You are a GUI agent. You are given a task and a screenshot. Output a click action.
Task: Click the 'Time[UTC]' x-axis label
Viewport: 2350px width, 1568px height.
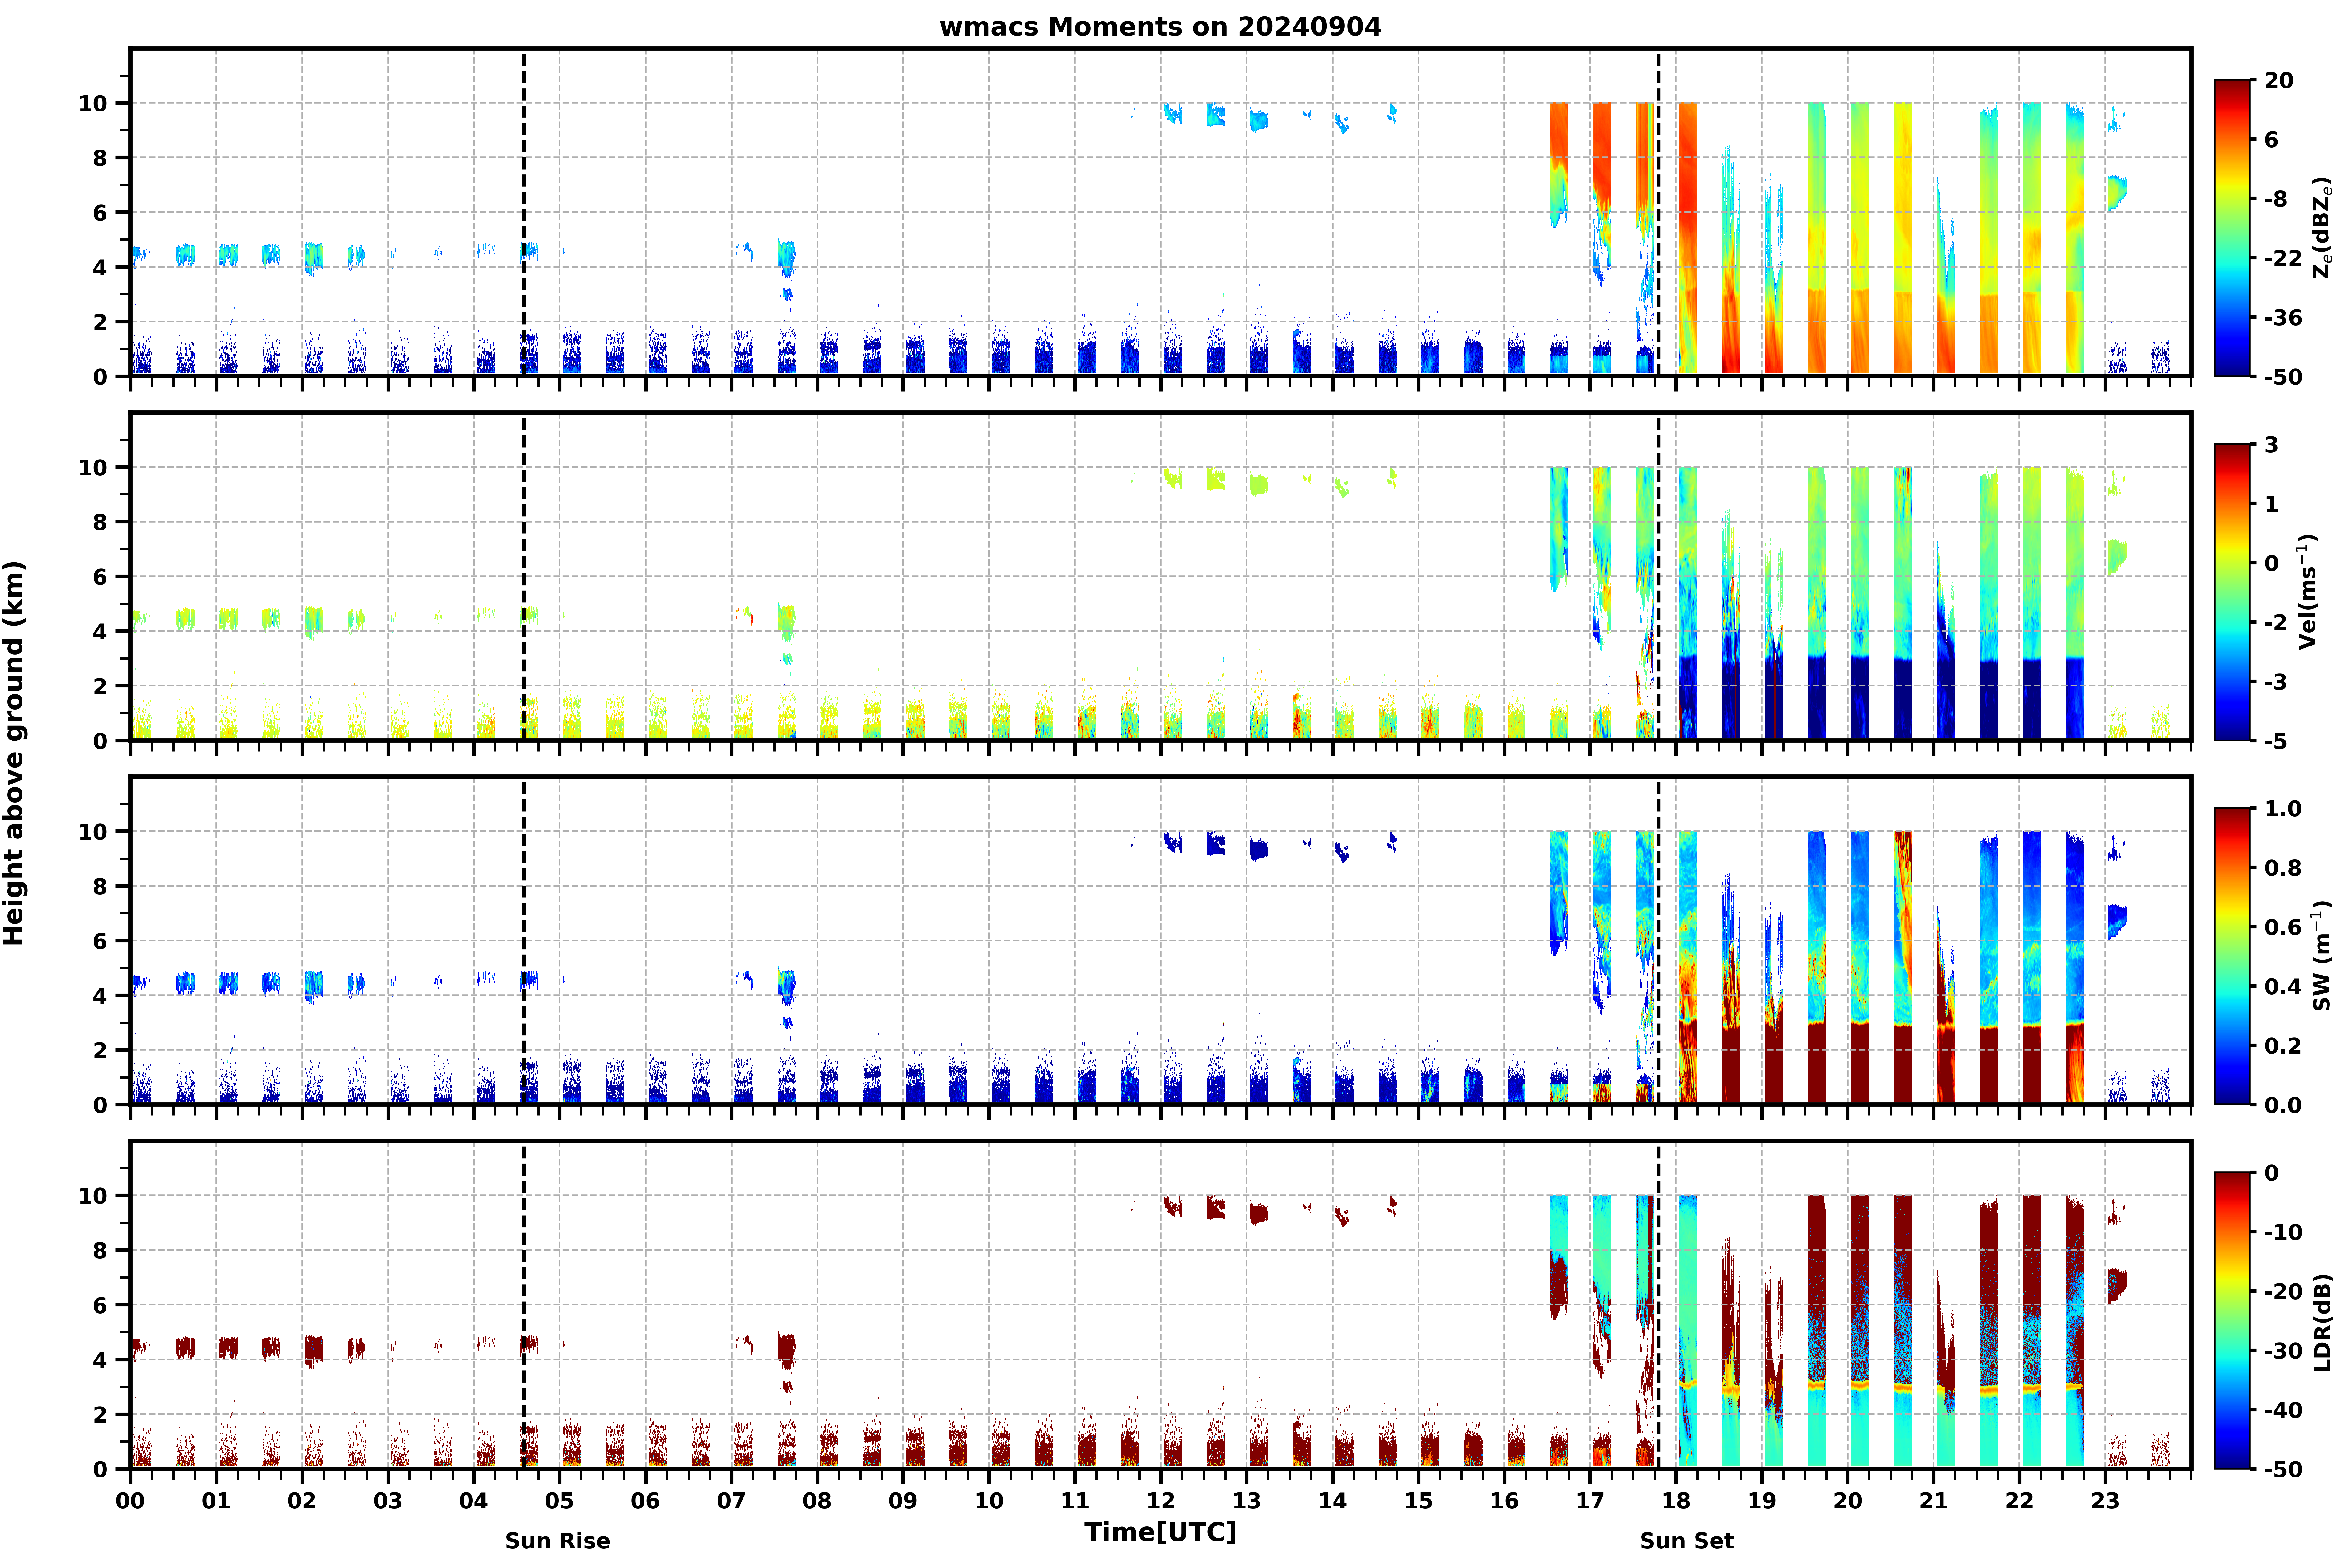point(1160,1532)
